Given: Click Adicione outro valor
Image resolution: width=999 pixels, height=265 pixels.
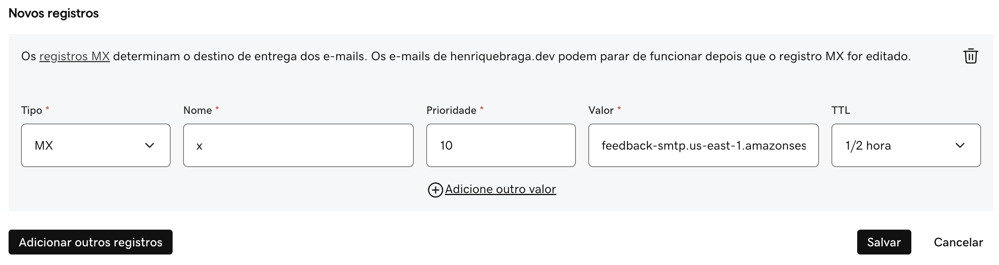Looking at the screenshot, I should 501,189.
